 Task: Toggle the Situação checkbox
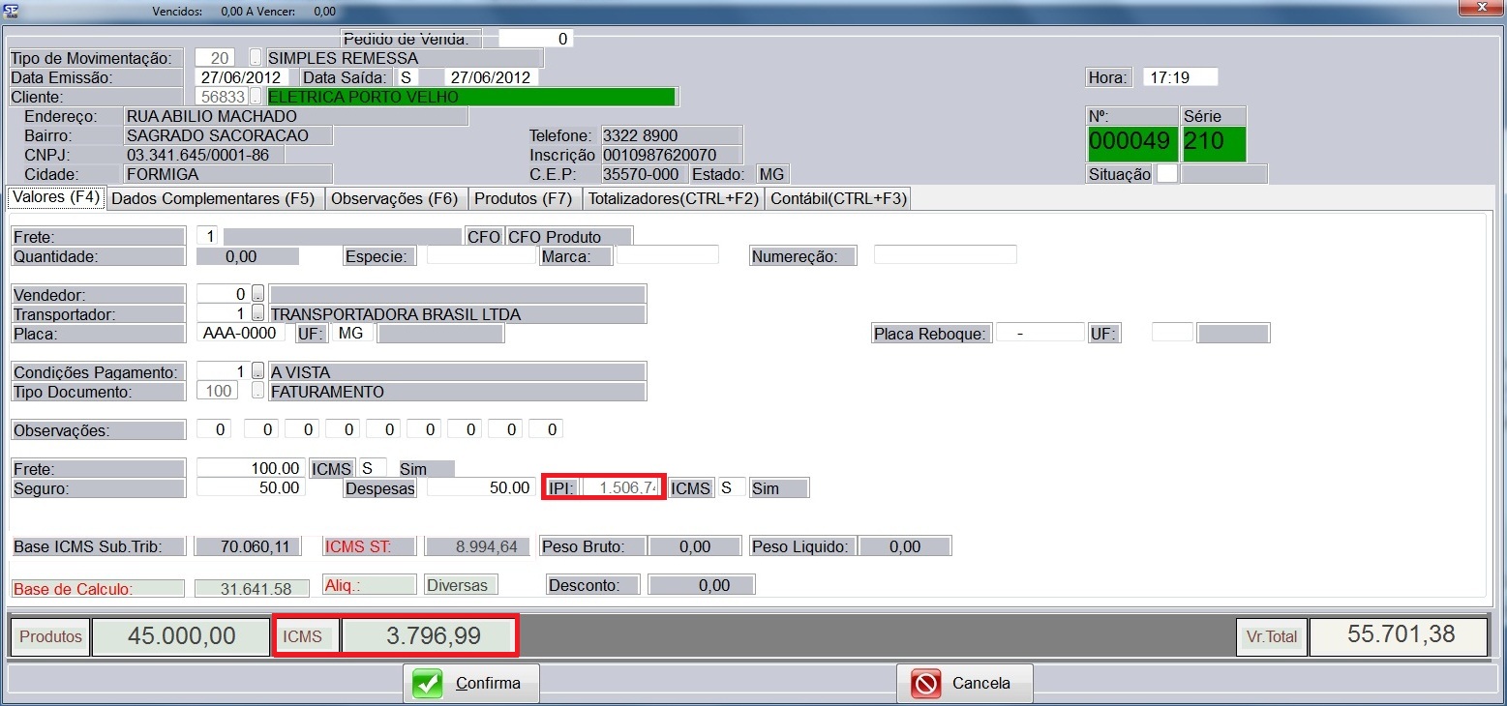point(1167,174)
